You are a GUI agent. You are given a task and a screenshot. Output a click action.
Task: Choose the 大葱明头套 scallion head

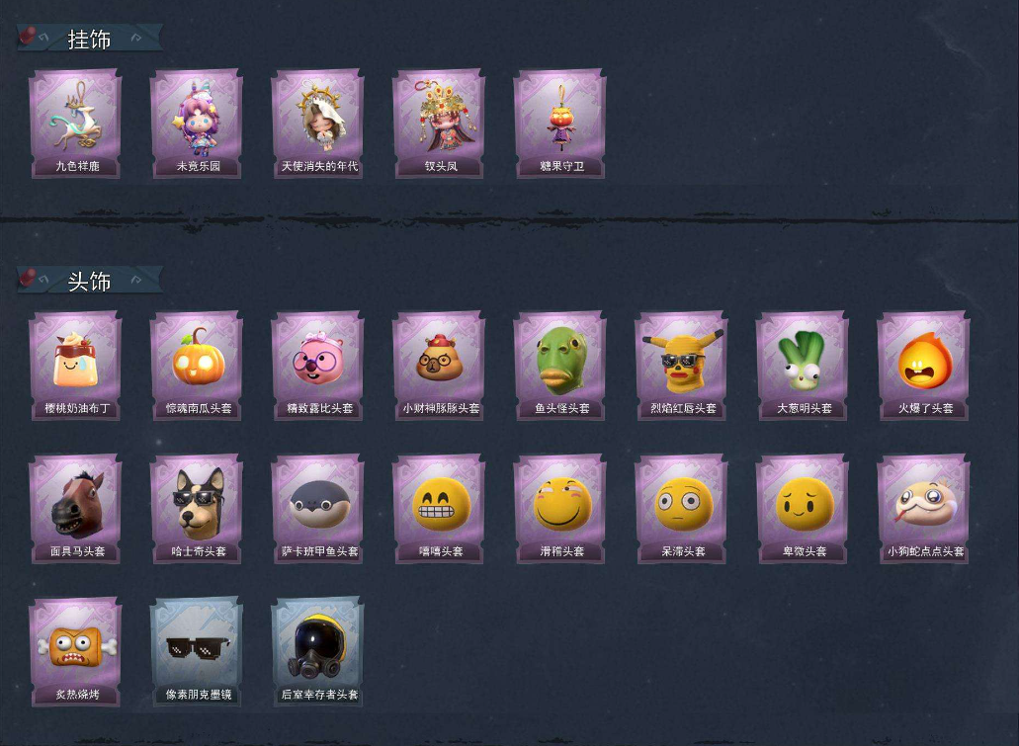pyautogui.click(x=804, y=366)
